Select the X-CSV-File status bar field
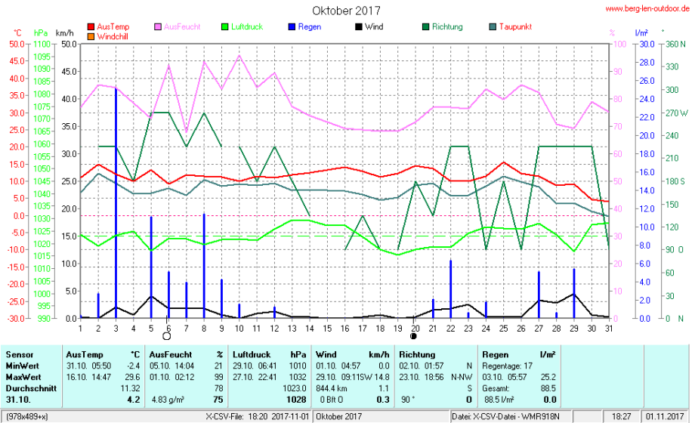The image size is (695, 423). [x=257, y=416]
